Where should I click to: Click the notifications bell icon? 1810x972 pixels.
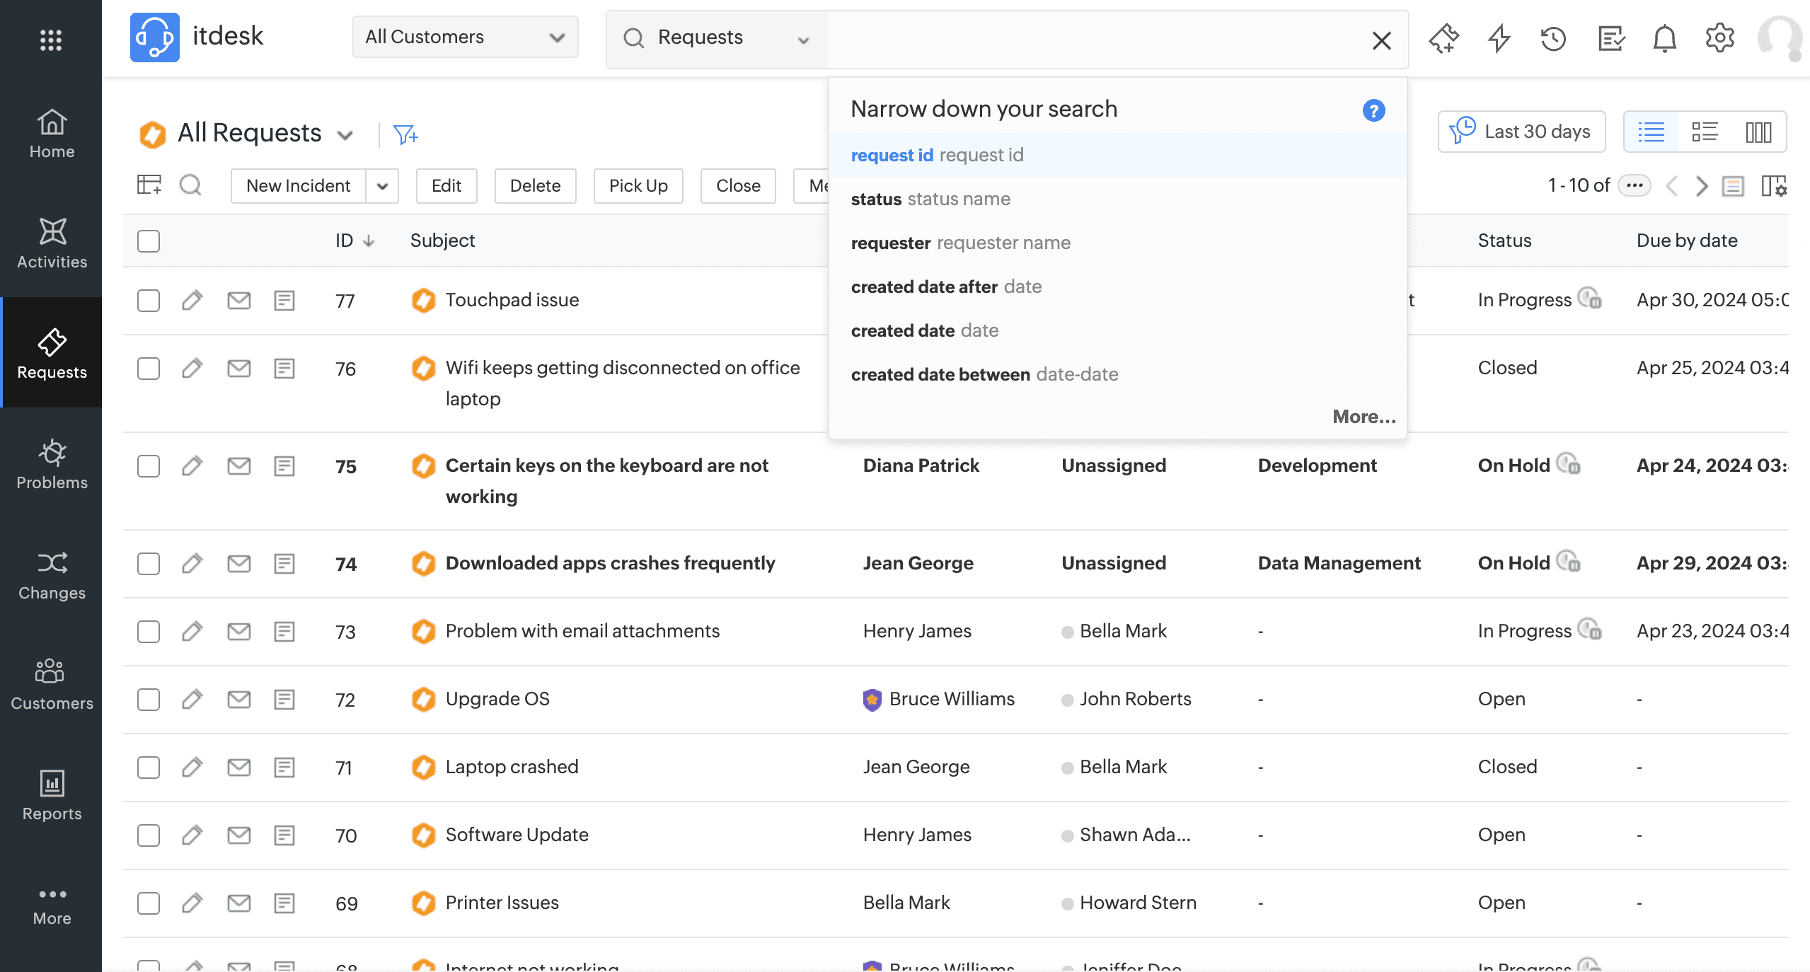(1664, 38)
